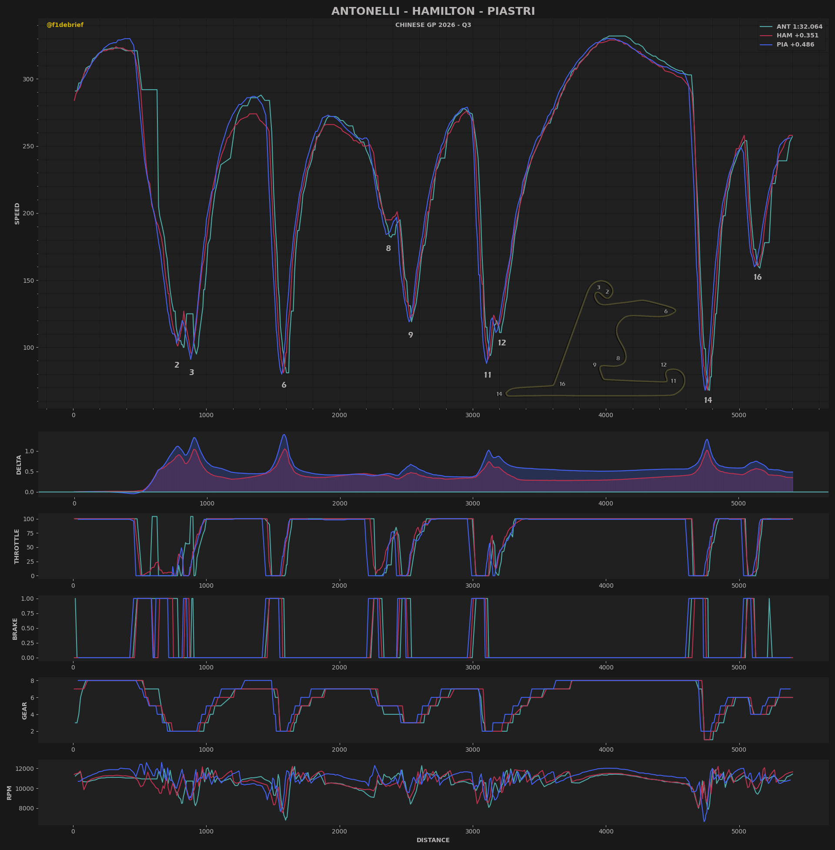Click the DISTANCE label at the bottom
Viewport: 835px width, 850px height.
(433, 840)
